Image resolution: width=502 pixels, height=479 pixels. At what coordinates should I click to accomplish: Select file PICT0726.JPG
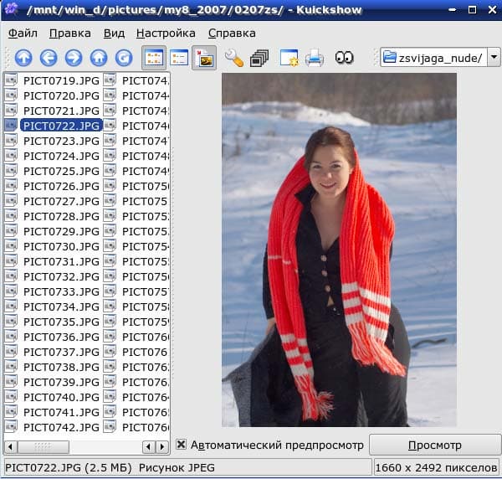(61, 186)
